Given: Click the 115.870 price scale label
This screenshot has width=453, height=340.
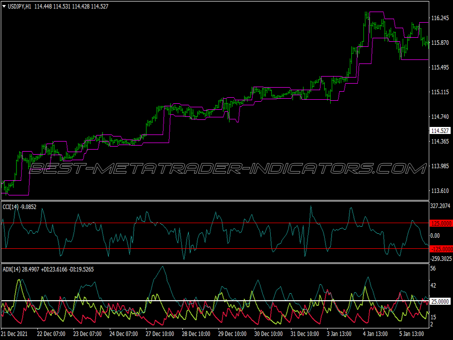Looking at the screenshot, I should (x=440, y=43).
